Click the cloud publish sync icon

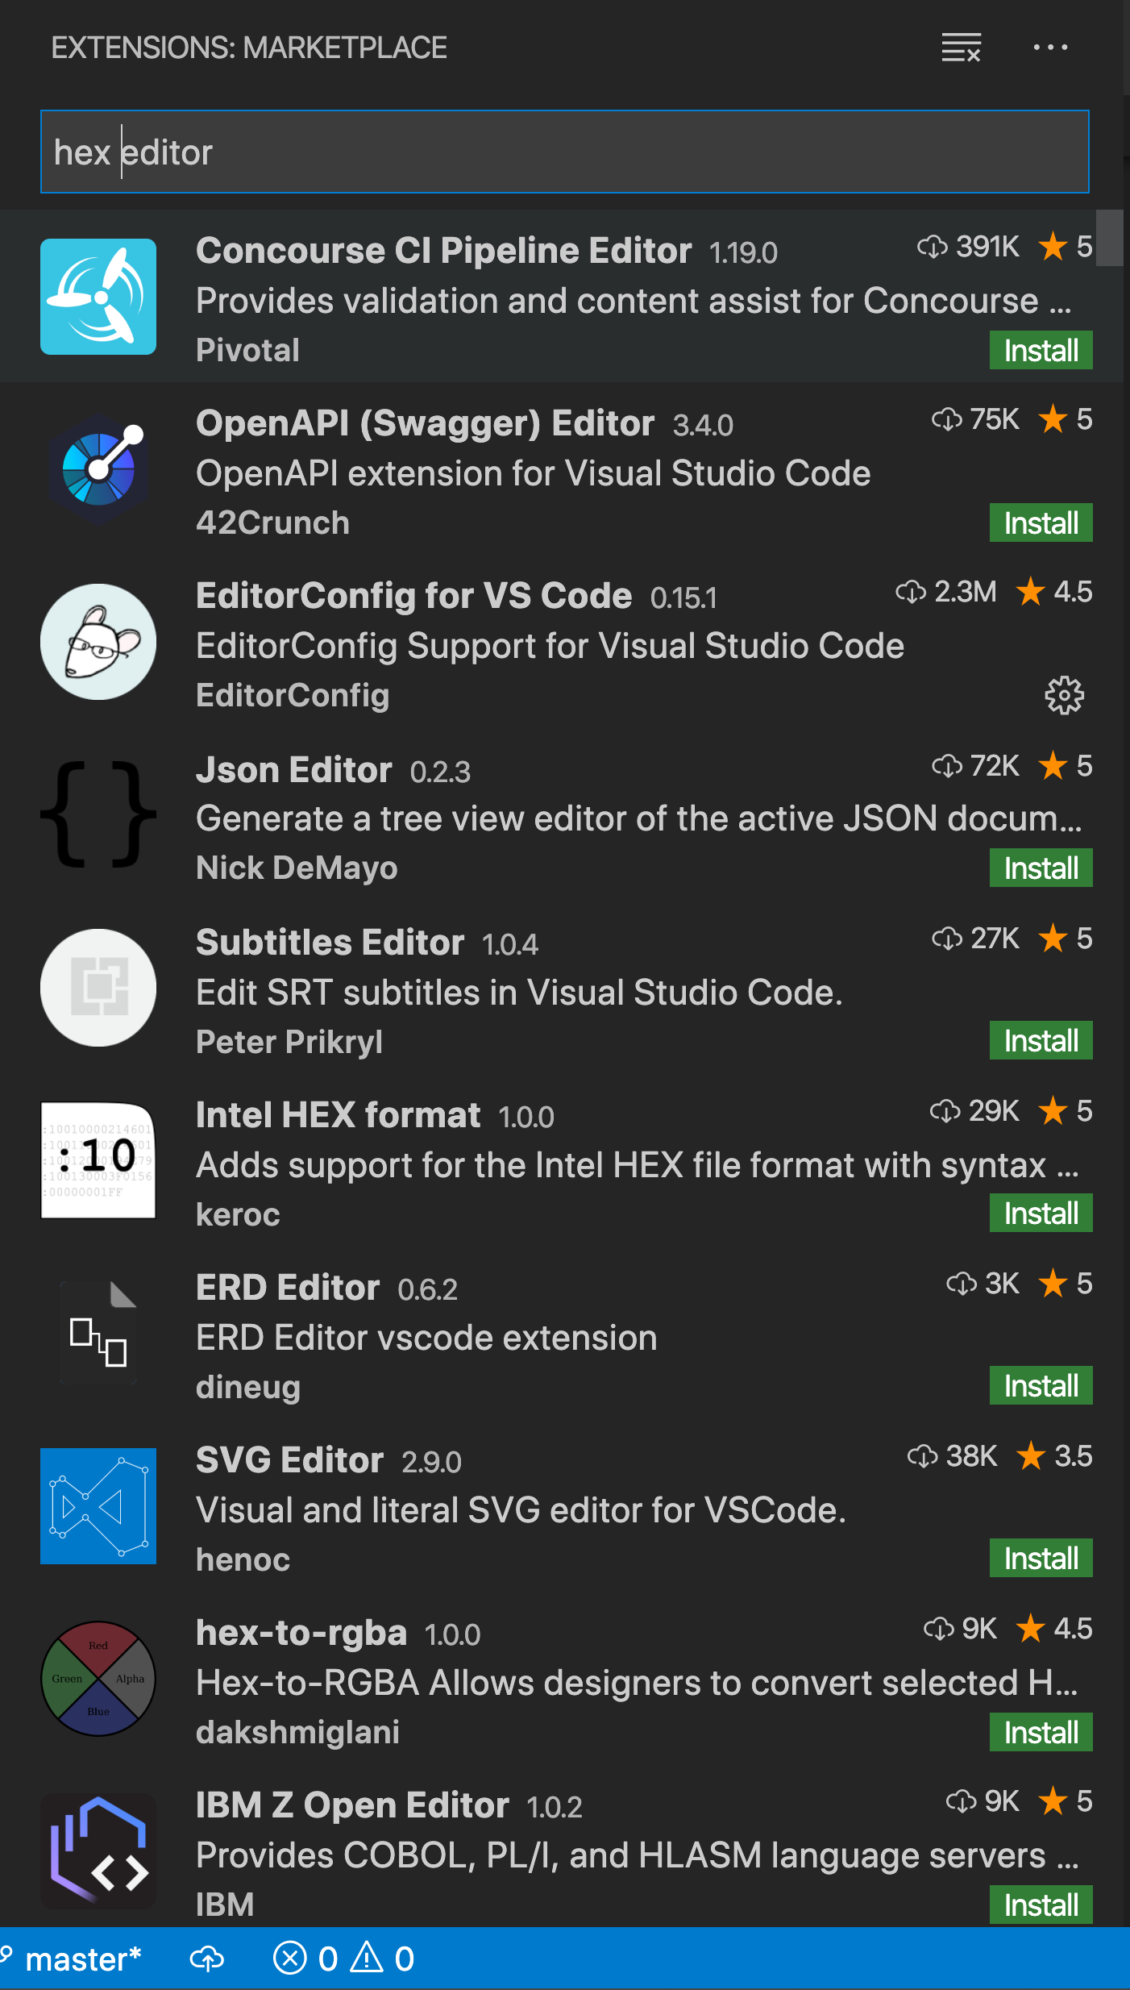[x=207, y=1959]
